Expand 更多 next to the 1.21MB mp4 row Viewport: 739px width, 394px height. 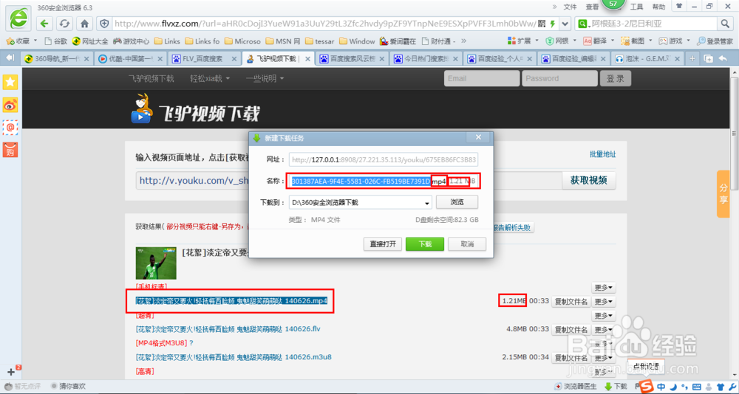pos(605,302)
